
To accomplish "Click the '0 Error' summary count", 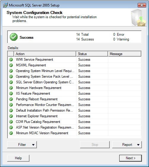I will point(119,35).
